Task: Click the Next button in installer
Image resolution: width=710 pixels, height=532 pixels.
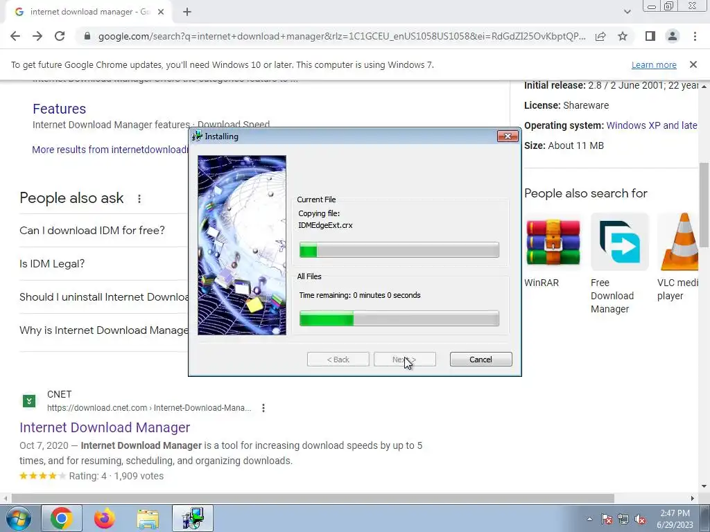Action: [x=405, y=360]
